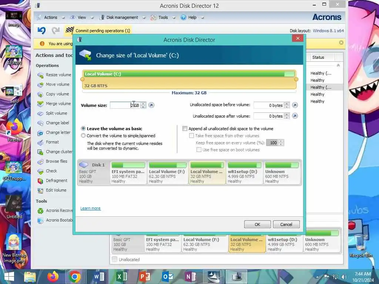Image resolution: width=379 pixels, height=284 pixels.
Task: Open the Tools menu dropdown
Action: 163,17
